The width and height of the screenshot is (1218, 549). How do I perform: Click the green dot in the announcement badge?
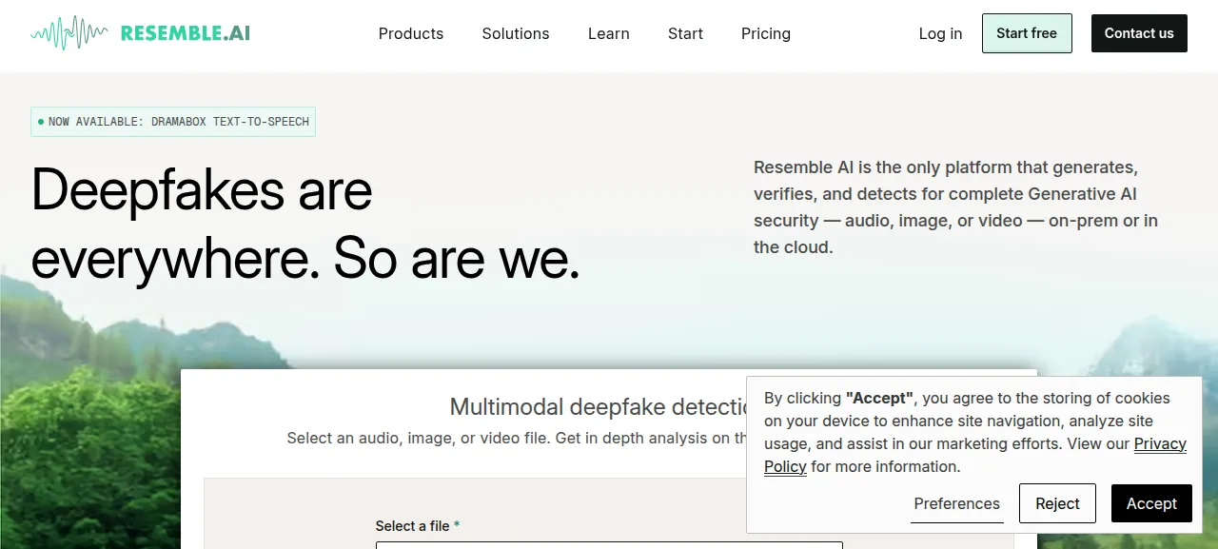tap(41, 122)
